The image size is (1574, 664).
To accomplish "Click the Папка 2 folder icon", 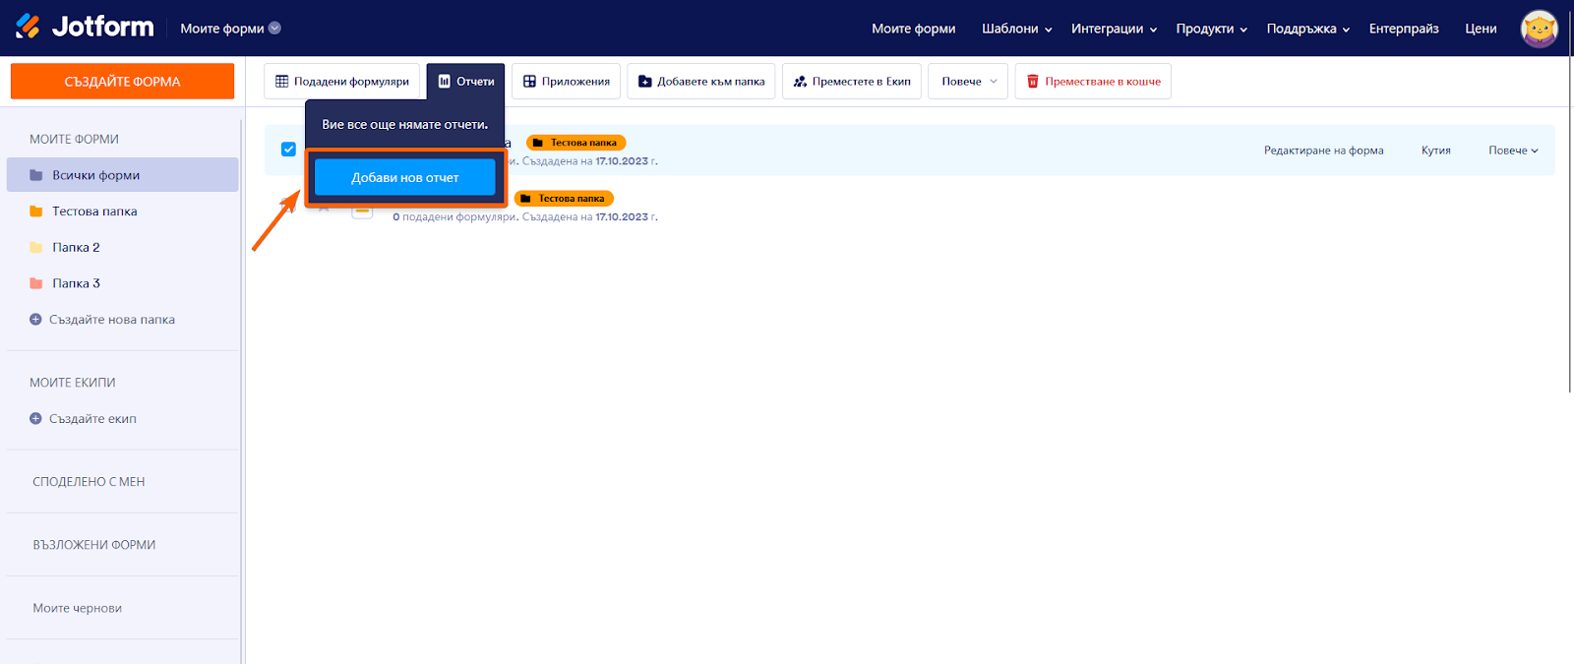I will click(x=36, y=248).
